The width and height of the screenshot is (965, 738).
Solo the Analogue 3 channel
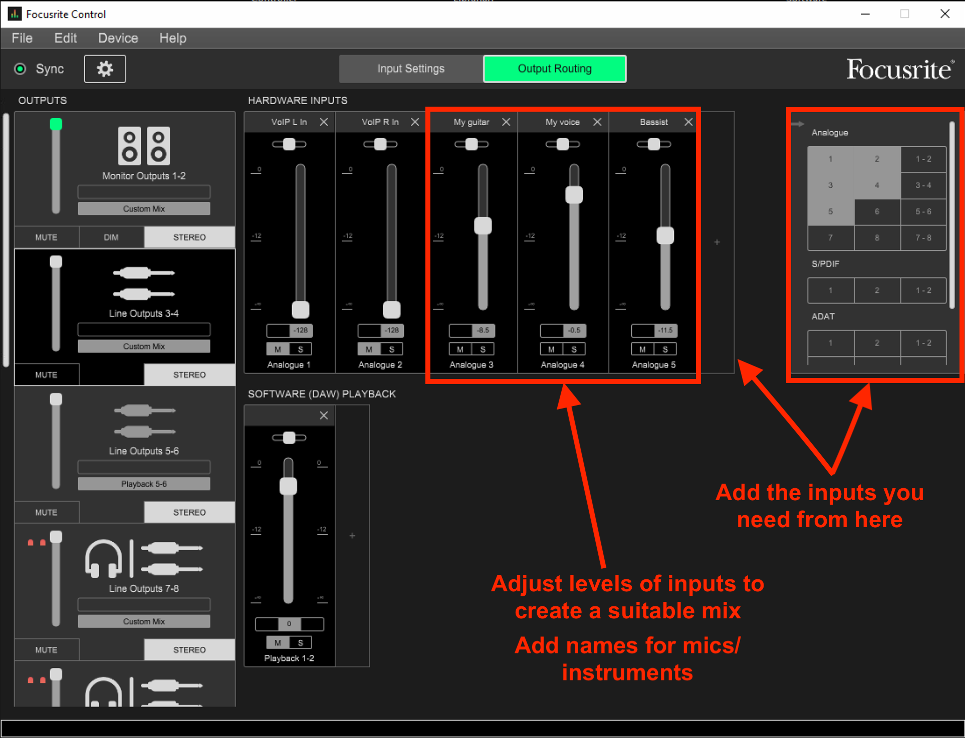(483, 349)
